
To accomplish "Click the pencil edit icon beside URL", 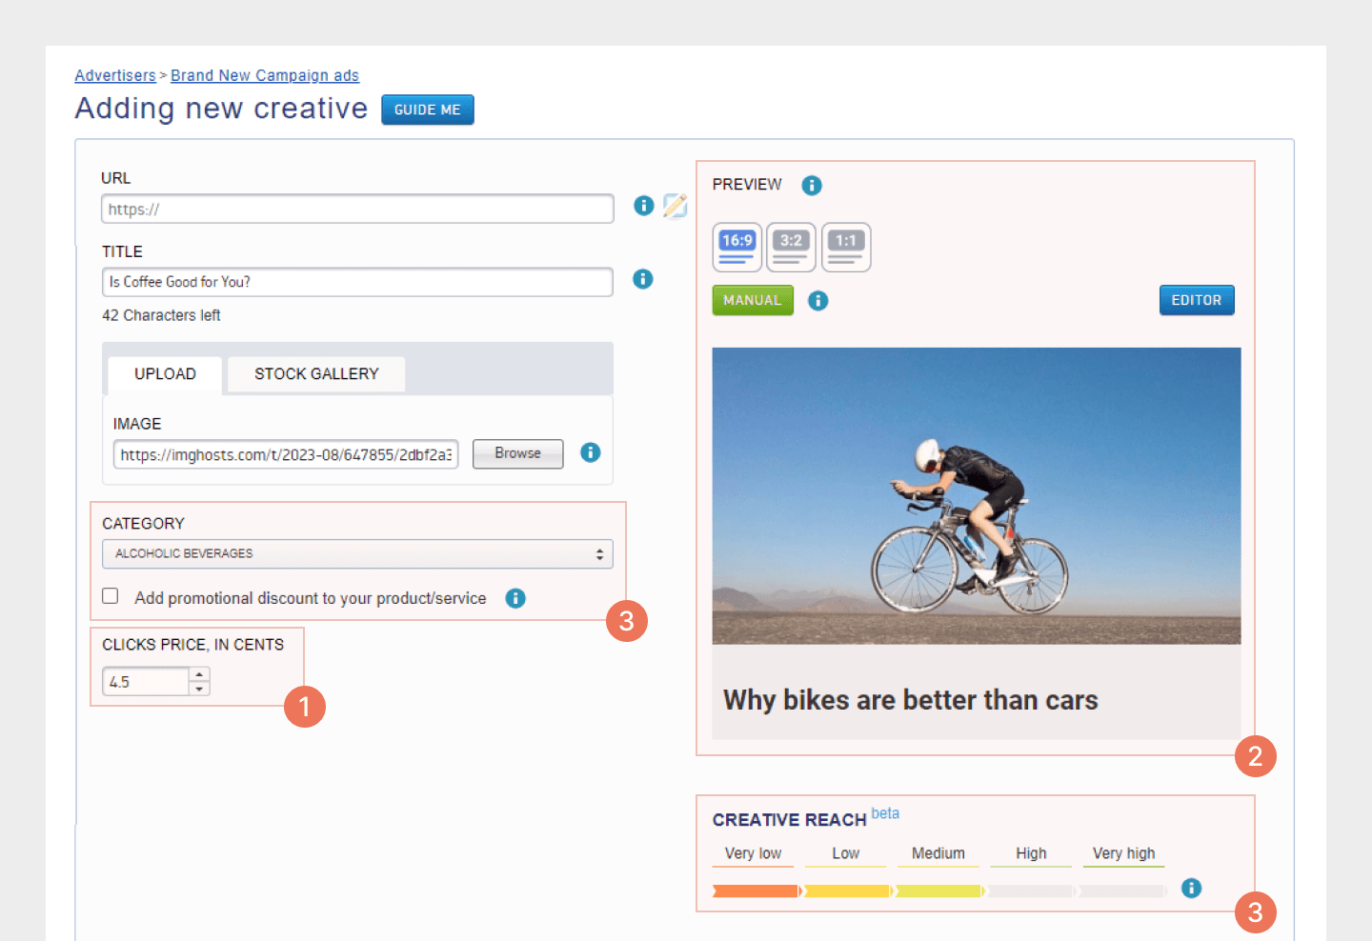I will point(676,206).
